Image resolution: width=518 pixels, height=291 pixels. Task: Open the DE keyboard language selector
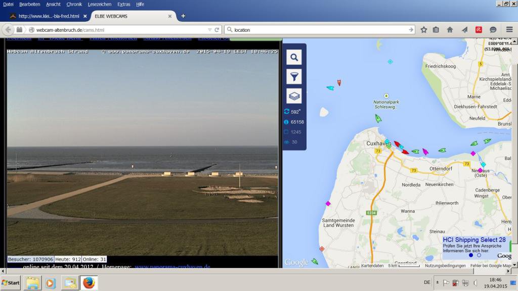click(x=427, y=282)
